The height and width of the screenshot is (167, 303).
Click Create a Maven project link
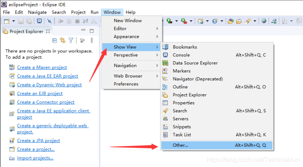[x=42, y=67]
